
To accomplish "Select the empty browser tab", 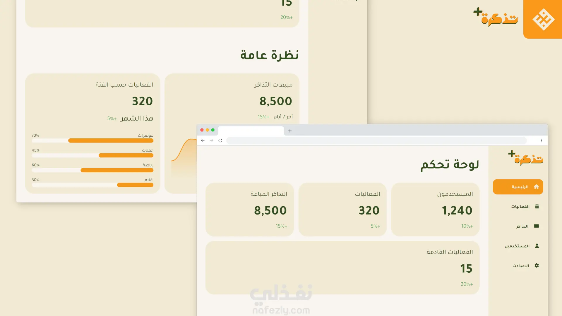I will point(251,130).
